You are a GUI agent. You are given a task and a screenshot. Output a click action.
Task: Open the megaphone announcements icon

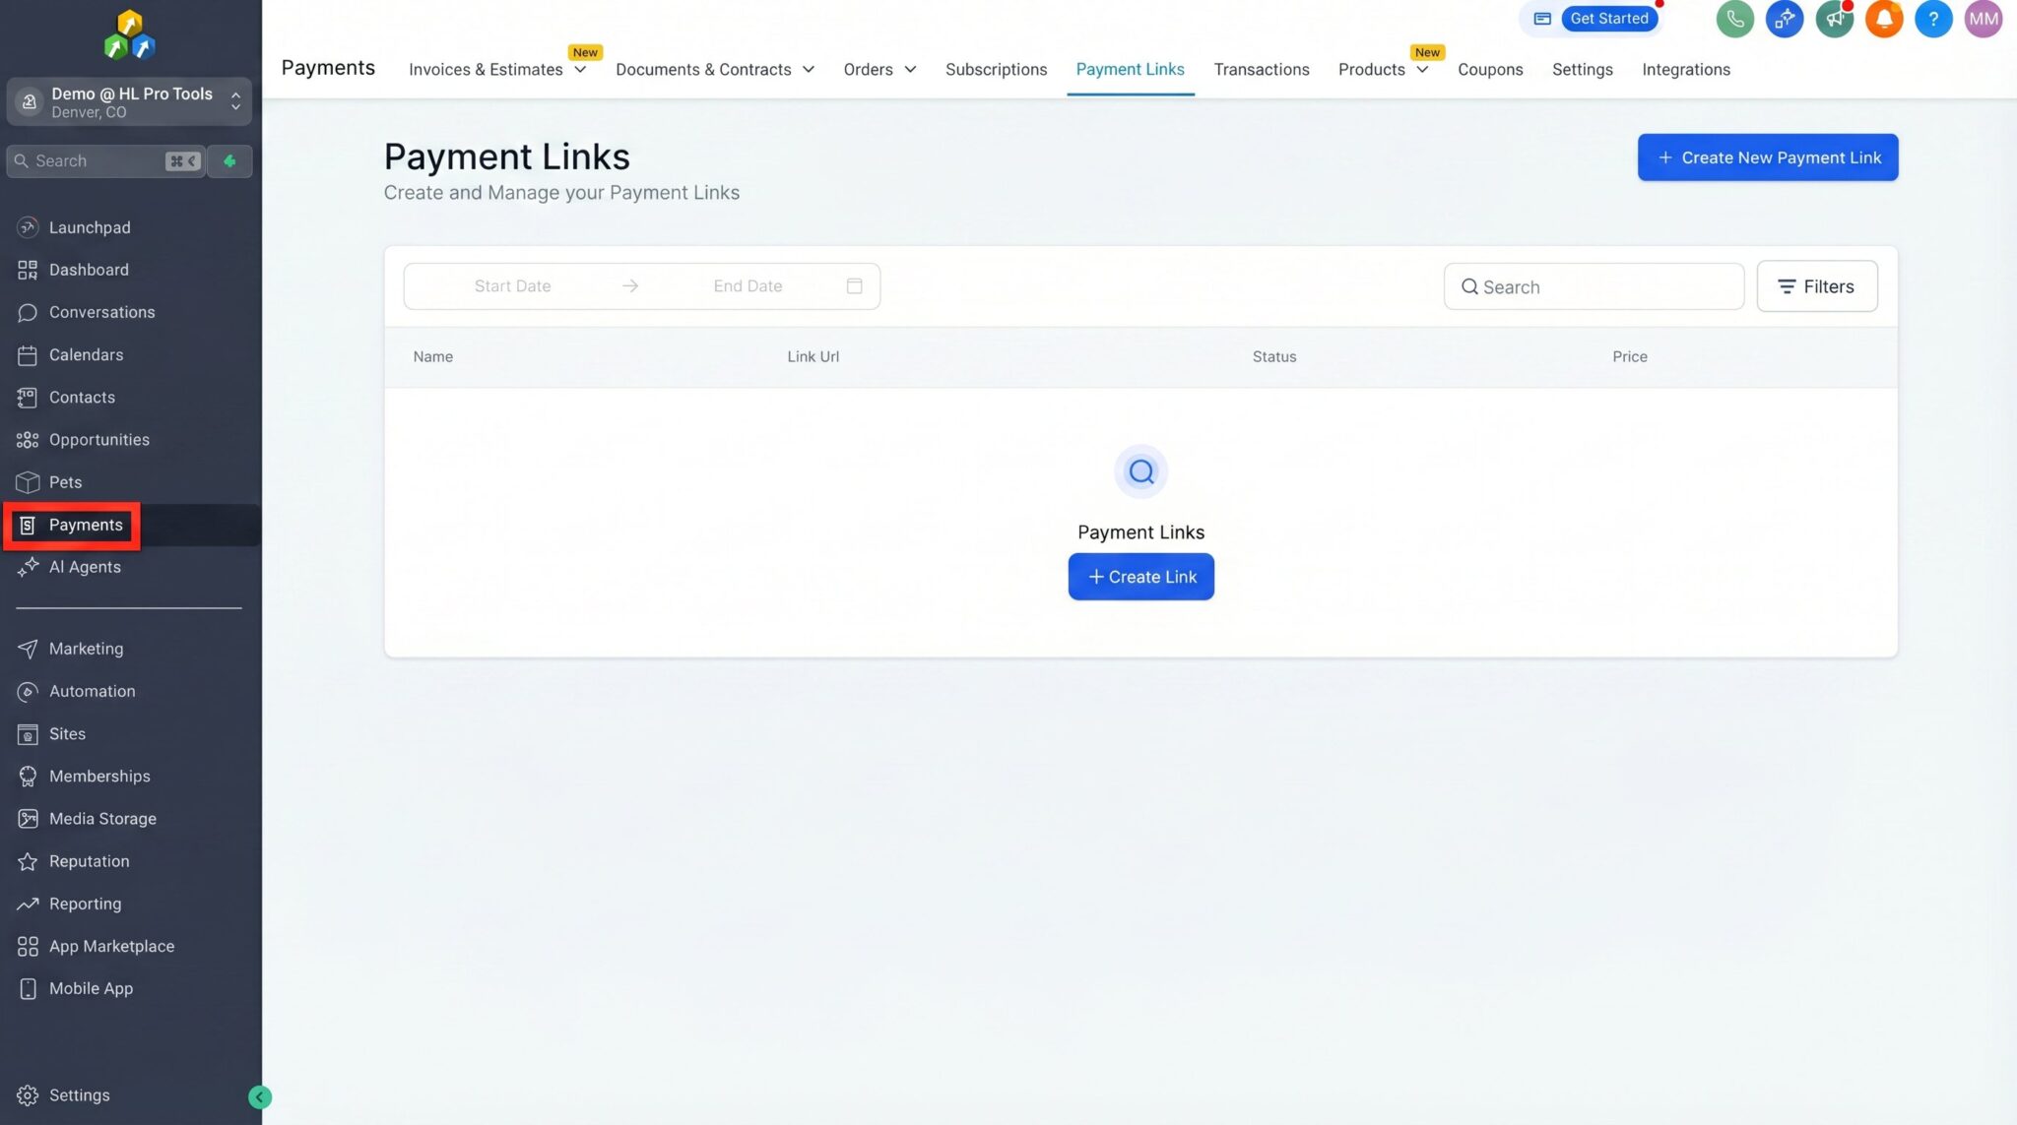pos(1834,19)
